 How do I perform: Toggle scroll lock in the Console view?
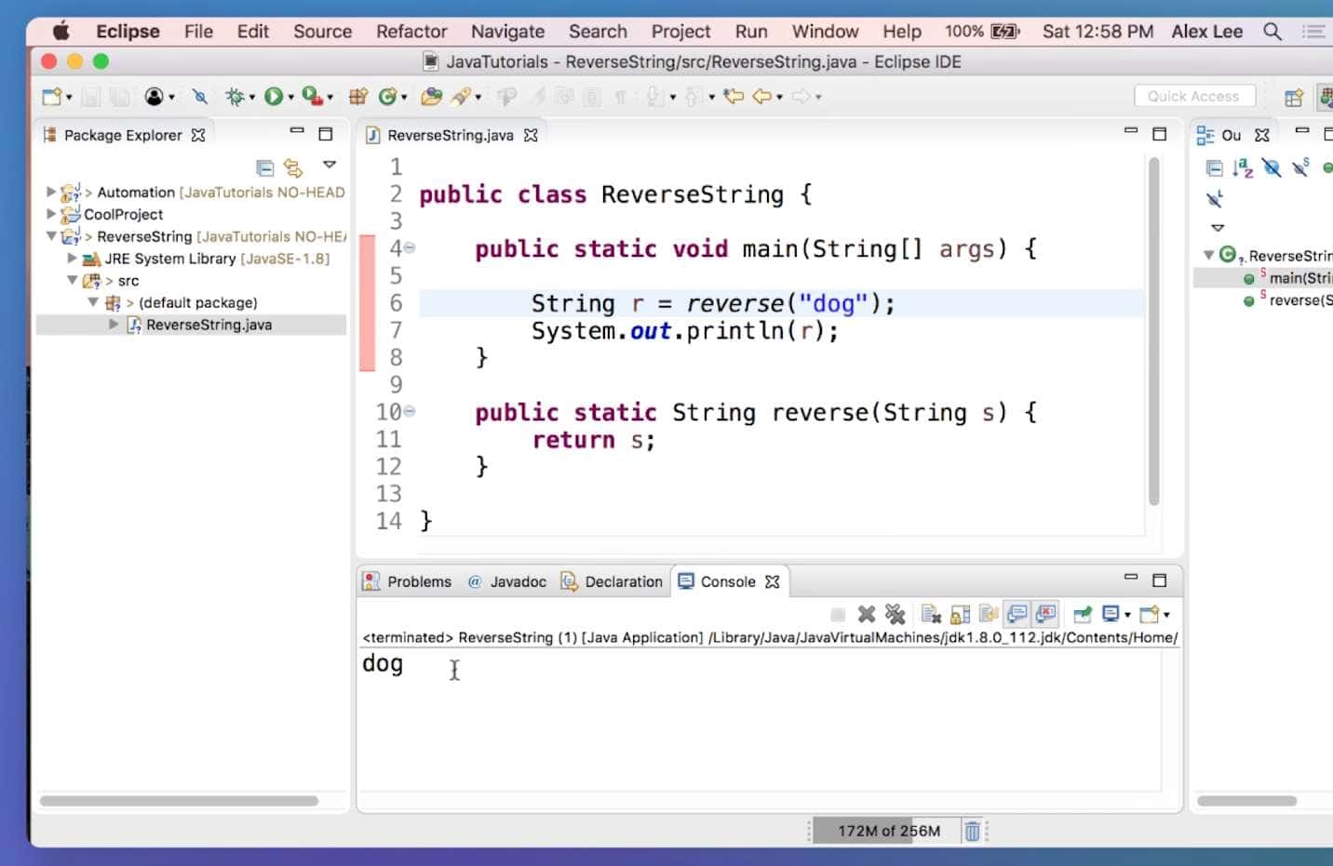click(960, 614)
